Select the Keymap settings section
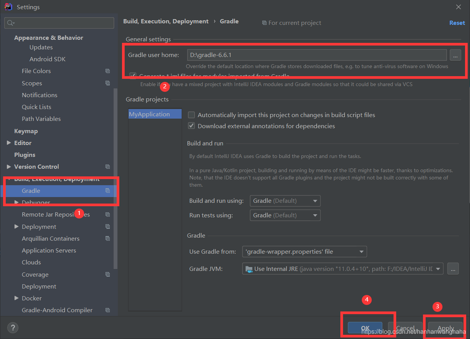 [x=26, y=131]
